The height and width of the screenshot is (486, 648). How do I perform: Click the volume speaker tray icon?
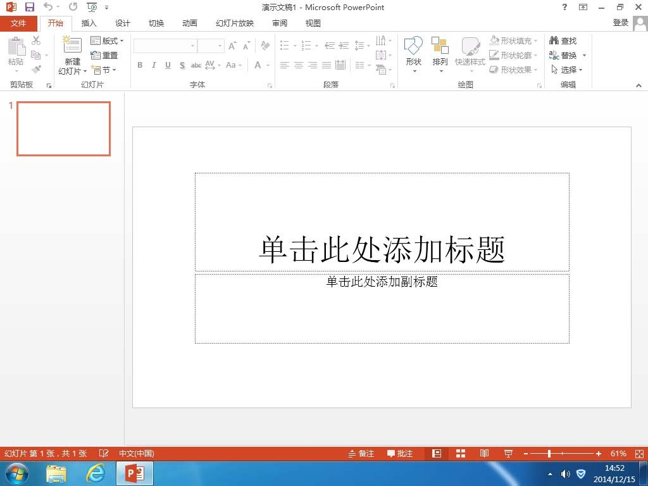pos(565,473)
